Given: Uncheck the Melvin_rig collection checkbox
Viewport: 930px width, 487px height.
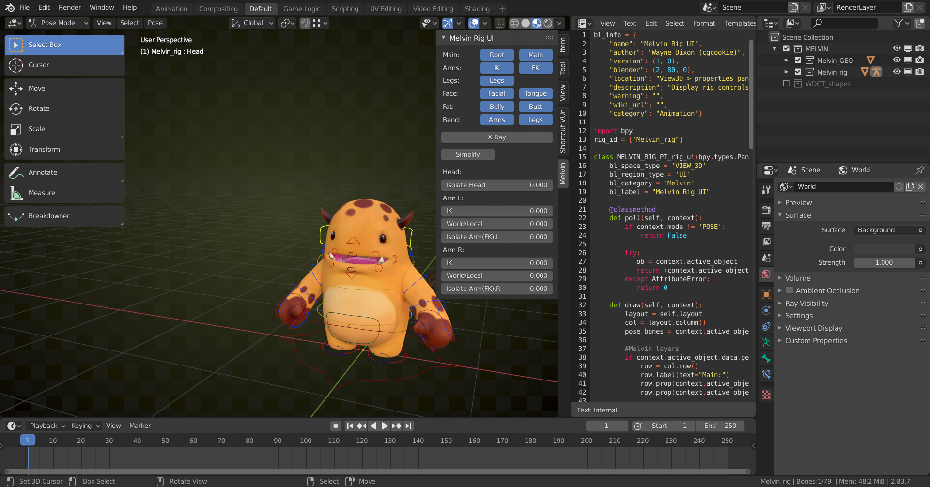Looking at the screenshot, I should click(798, 72).
